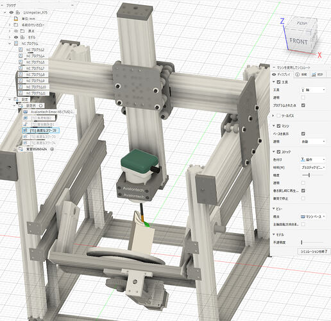Select the 単位: mm tree row
331x321 pixels.
coord(25,19)
